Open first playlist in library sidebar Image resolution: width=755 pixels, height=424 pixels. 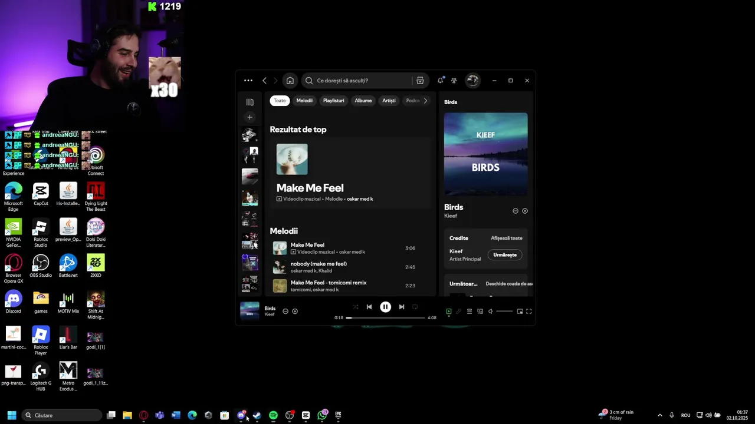(x=250, y=135)
